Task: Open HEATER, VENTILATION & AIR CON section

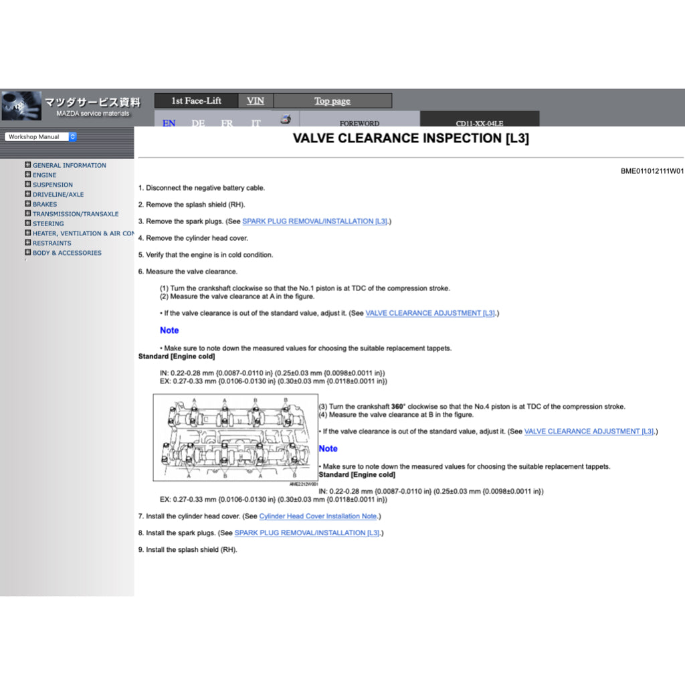Action: tap(83, 233)
